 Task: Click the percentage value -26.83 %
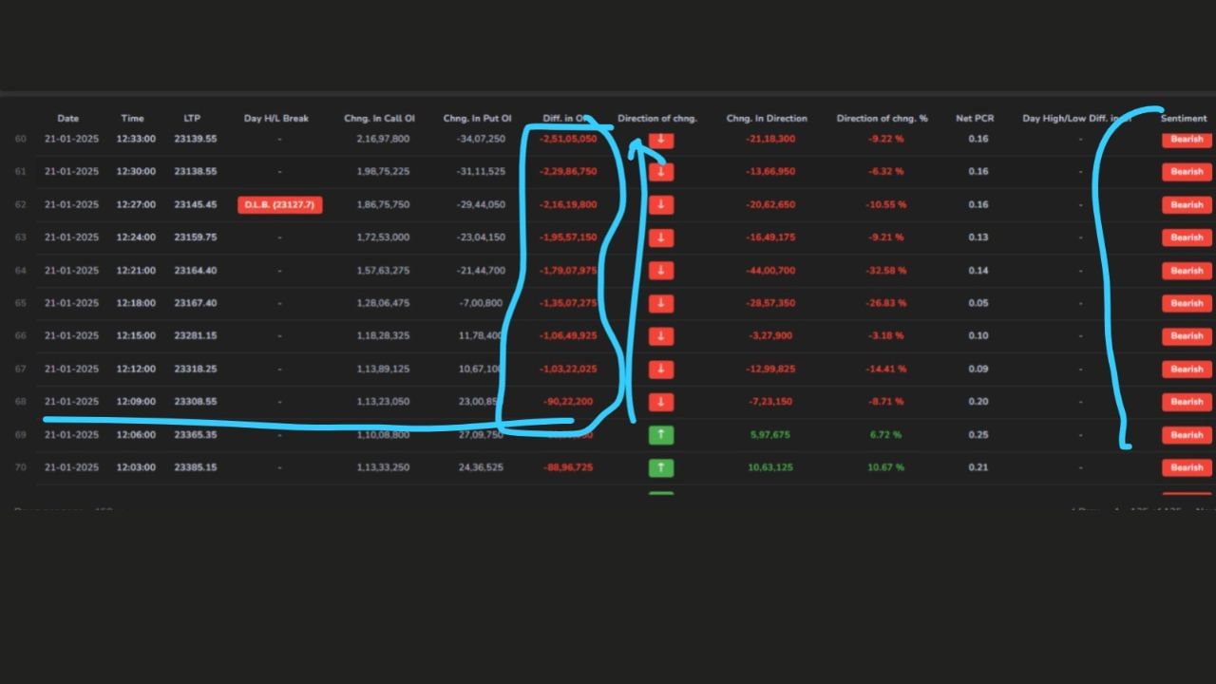click(886, 303)
